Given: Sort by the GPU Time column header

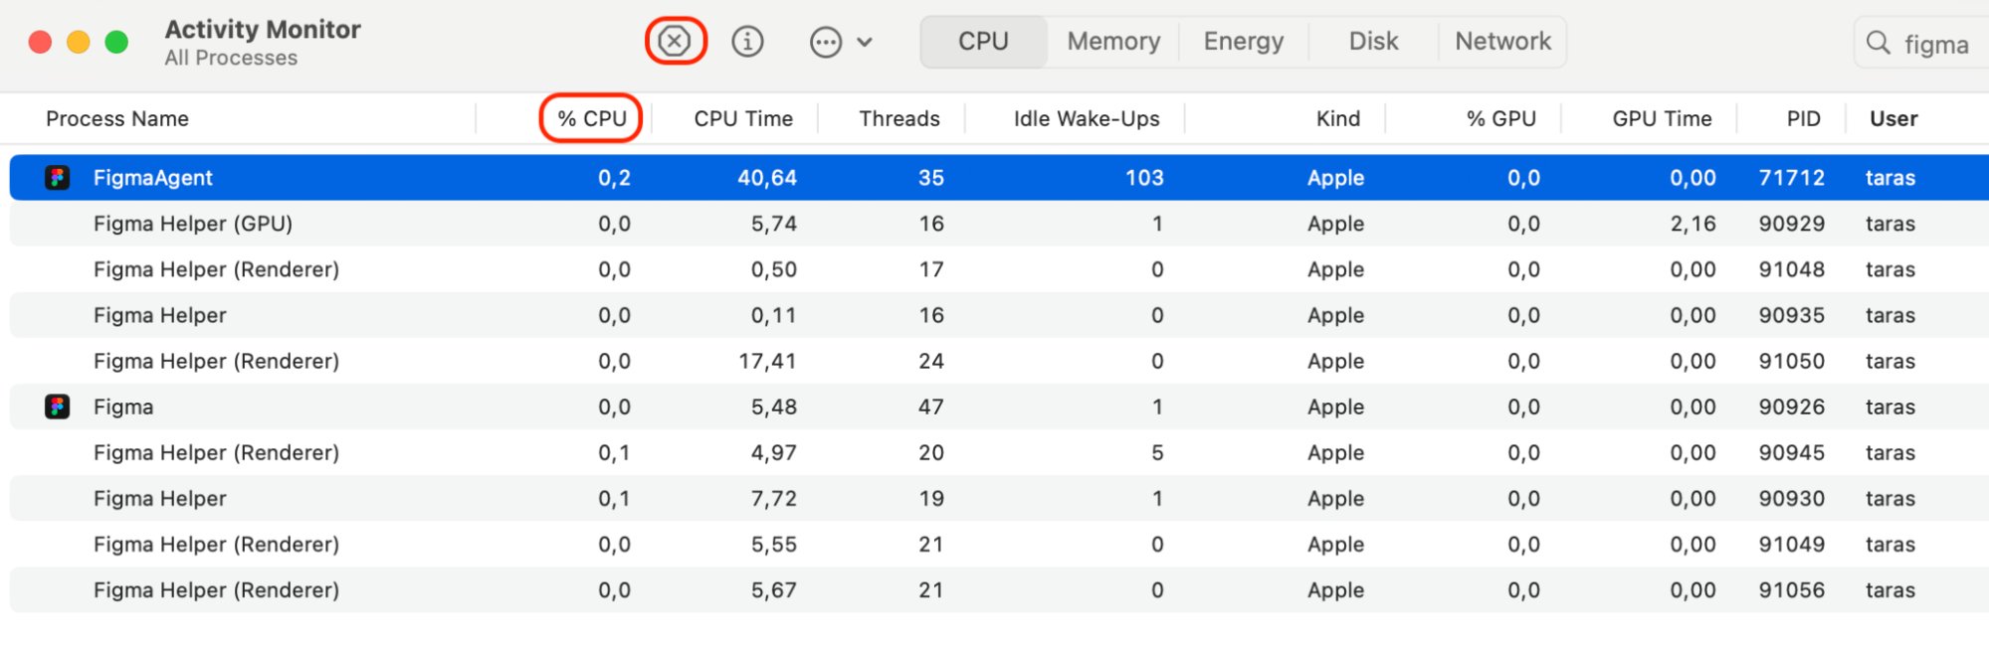Looking at the screenshot, I should click(x=1662, y=119).
